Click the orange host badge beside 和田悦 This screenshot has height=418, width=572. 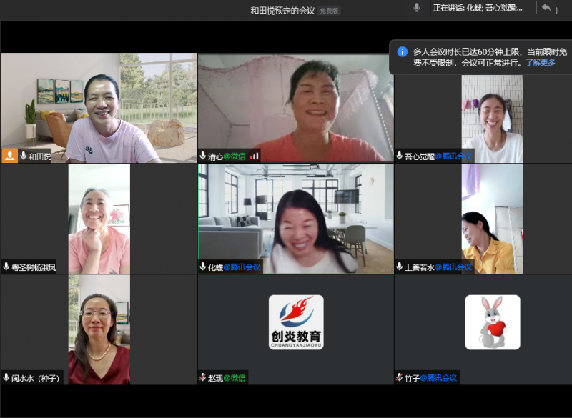[x=10, y=156]
